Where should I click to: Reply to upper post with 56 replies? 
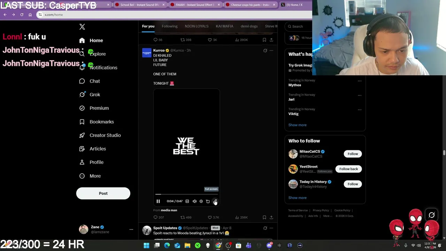(x=158, y=40)
